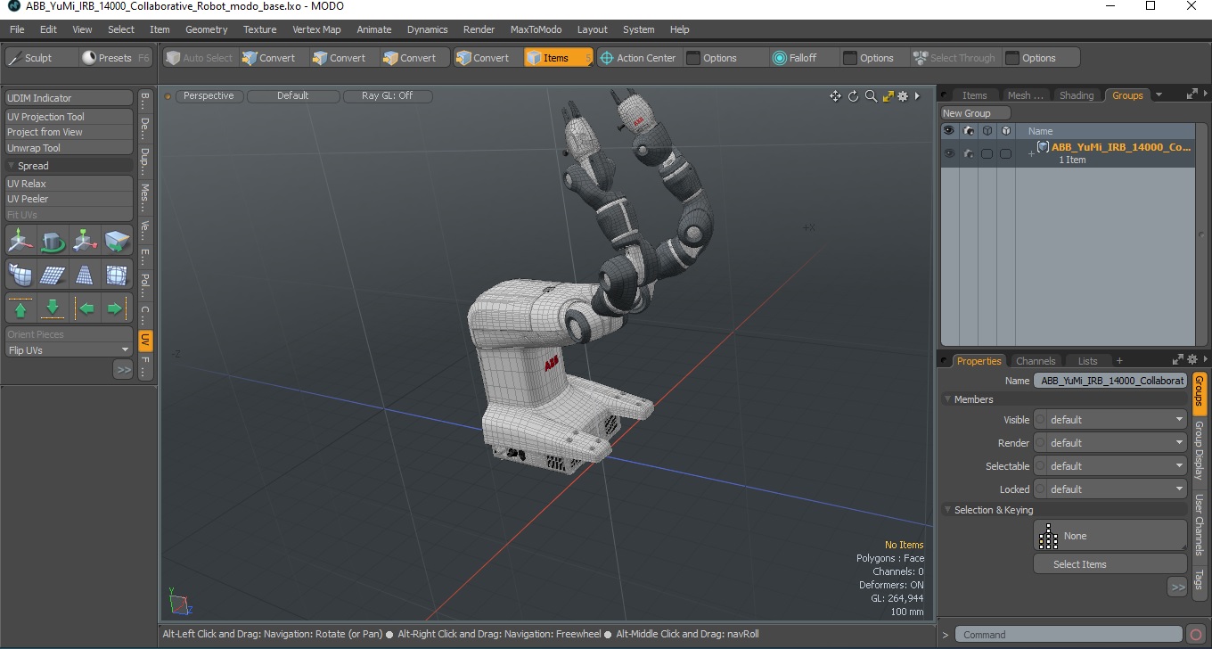1212x649 pixels.
Task: Click the viewport maximize arrows icon
Action: click(888, 96)
